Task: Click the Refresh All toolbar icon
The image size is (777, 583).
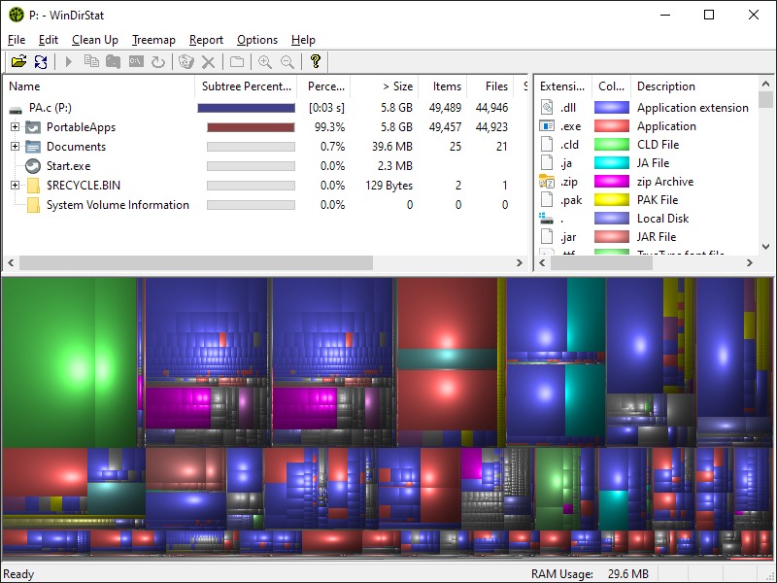Action: [41, 62]
